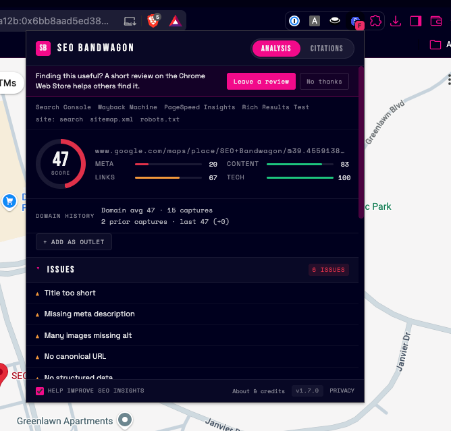The width and height of the screenshot is (451, 431).
Task: Click the Tech score bar
Action: (x=300, y=177)
